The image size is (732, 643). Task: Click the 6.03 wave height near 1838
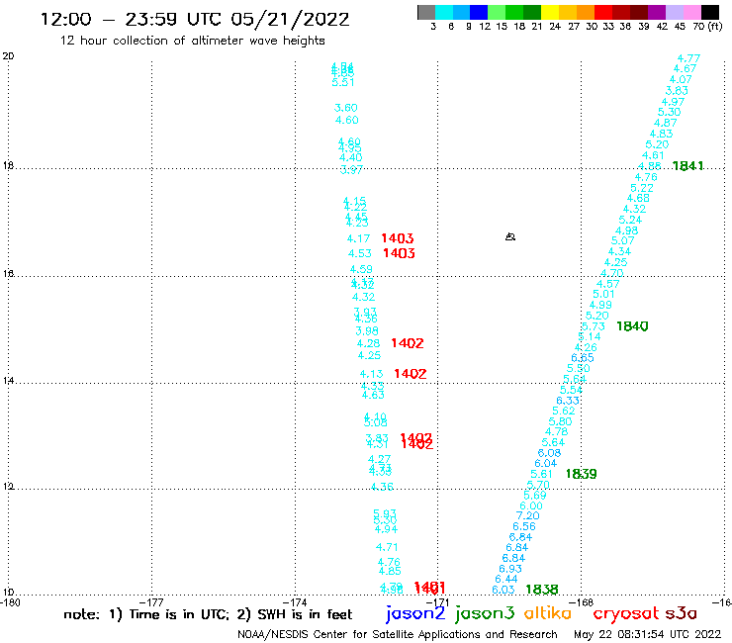[503, 590]
